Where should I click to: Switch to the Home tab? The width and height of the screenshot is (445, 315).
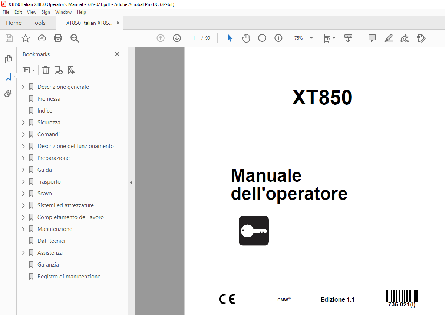[14, 23]
